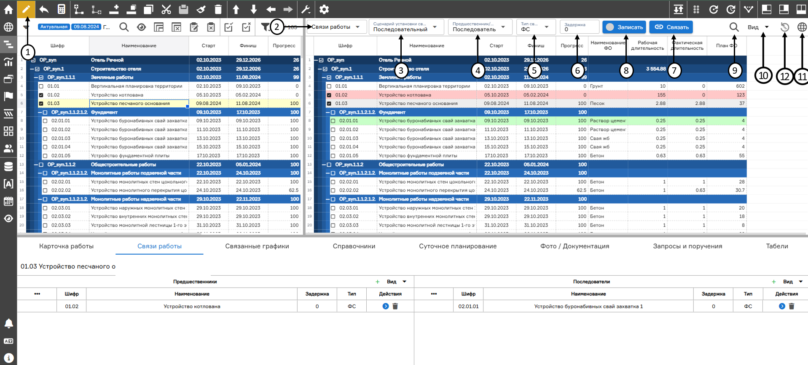Image resolution: width=808 pixels, height=365 pixels.
Task: Open the gear settings icon
Action: coord(324,9)
